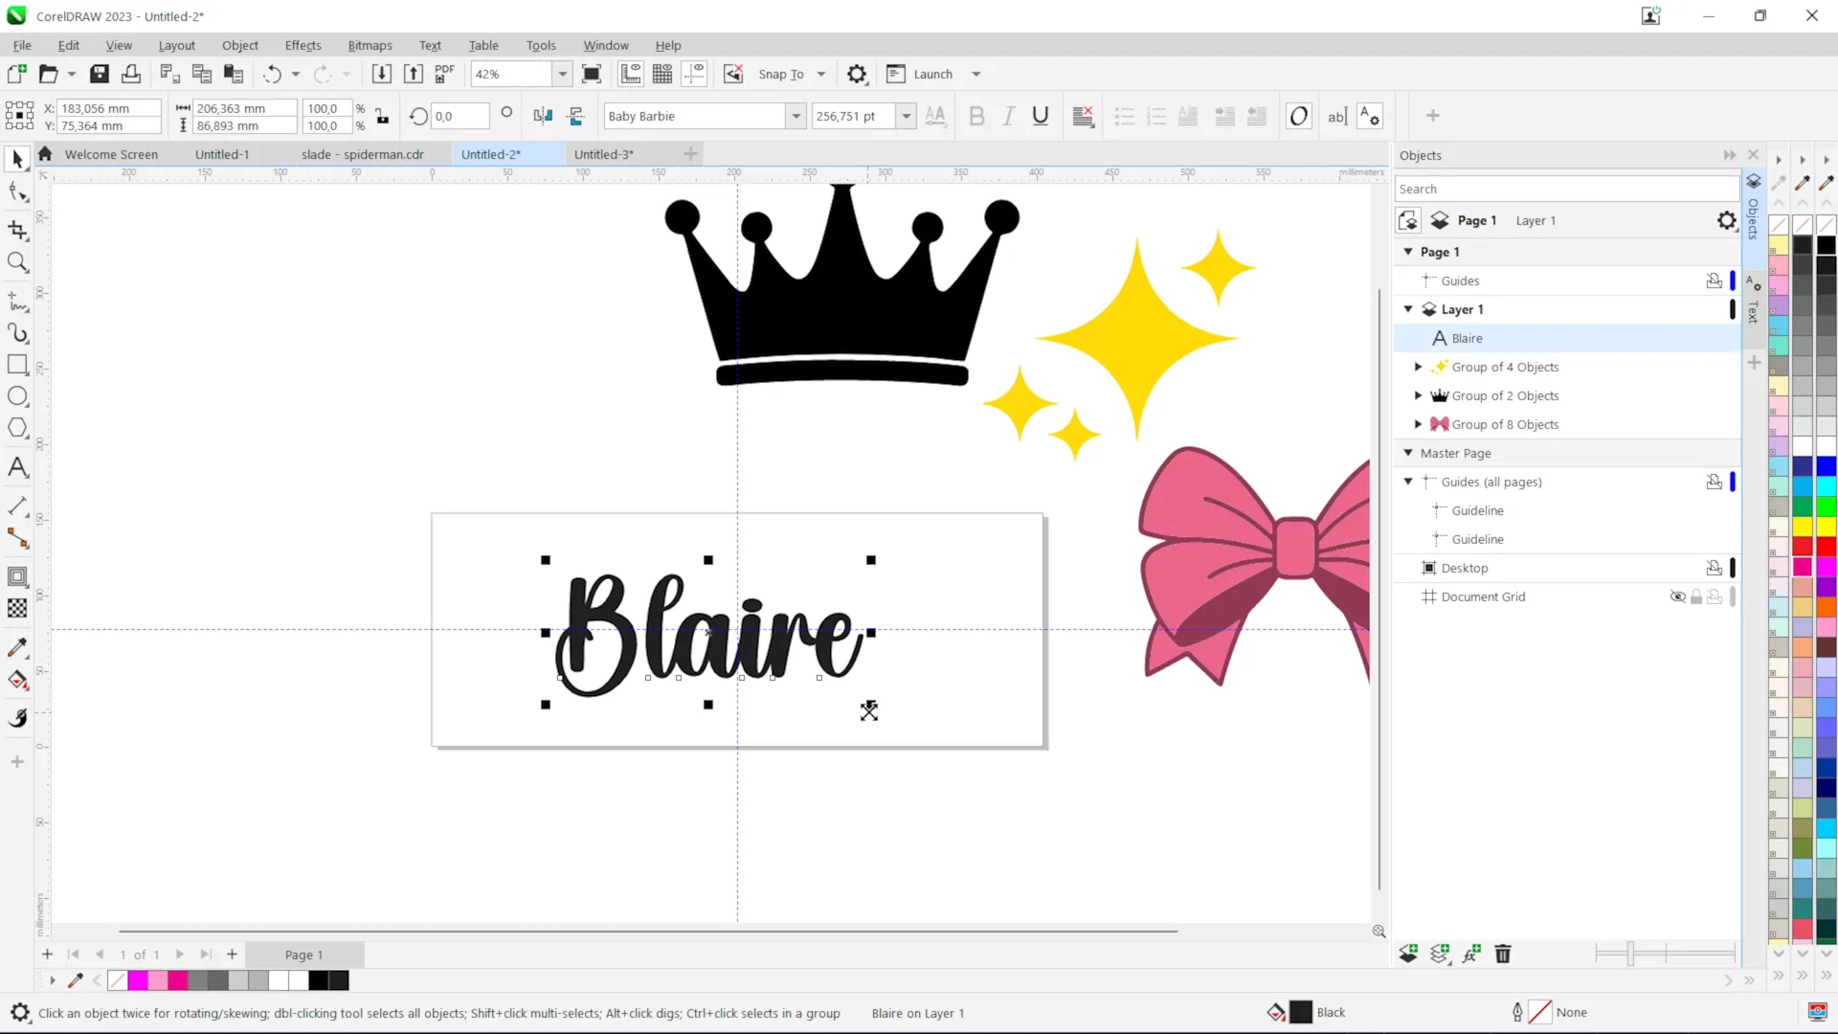Toggle the lock ratio button
Viewport: 1838px width, 1034px height.
click(x=382, y=116)
